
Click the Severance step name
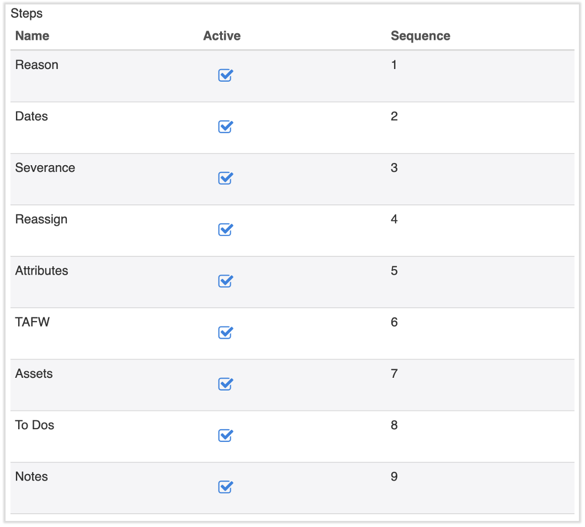(45, 167)
